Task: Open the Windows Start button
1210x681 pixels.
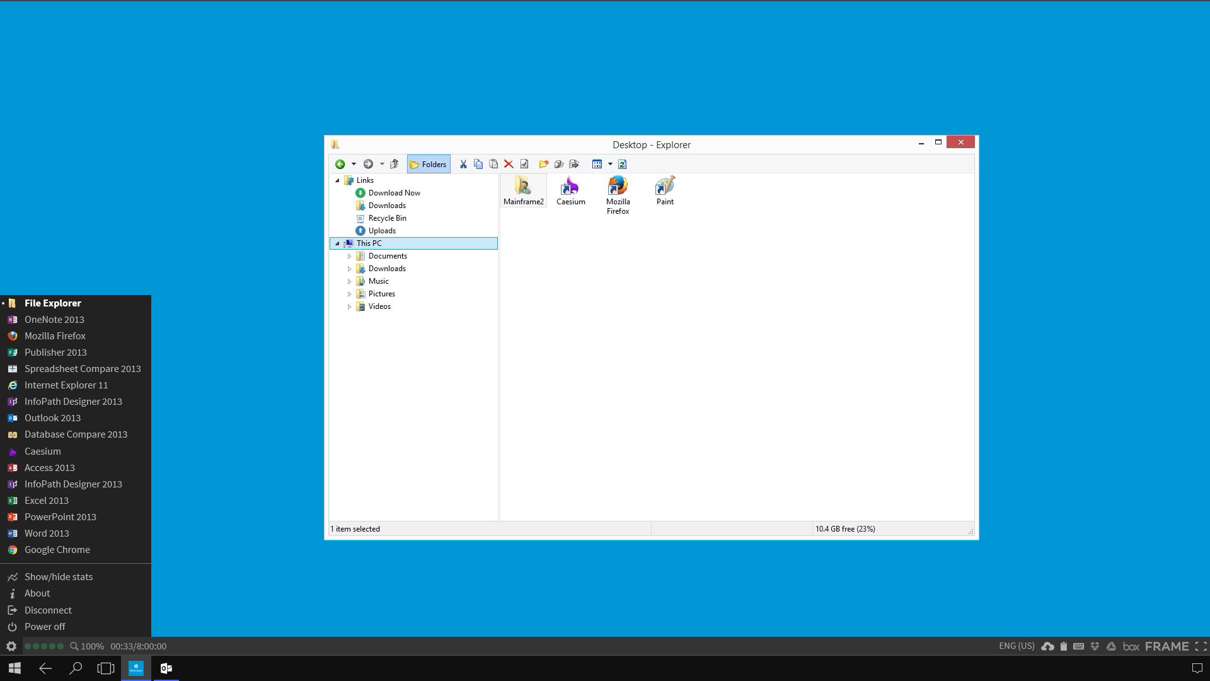Action: (x=15, y=668)
